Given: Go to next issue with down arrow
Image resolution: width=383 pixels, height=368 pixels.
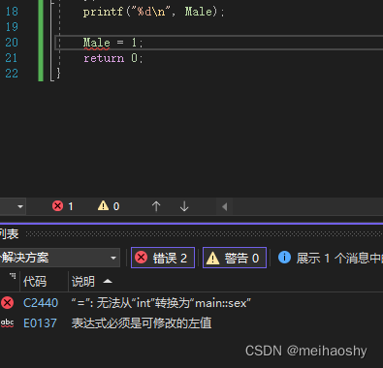Looking at the screenshot, I should click(184, 206).
